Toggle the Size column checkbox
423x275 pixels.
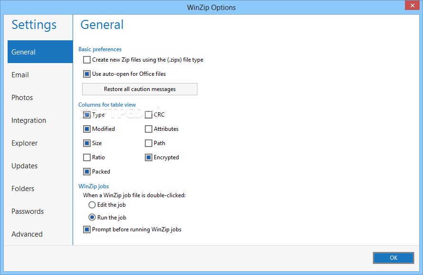(x=86, y=143)
